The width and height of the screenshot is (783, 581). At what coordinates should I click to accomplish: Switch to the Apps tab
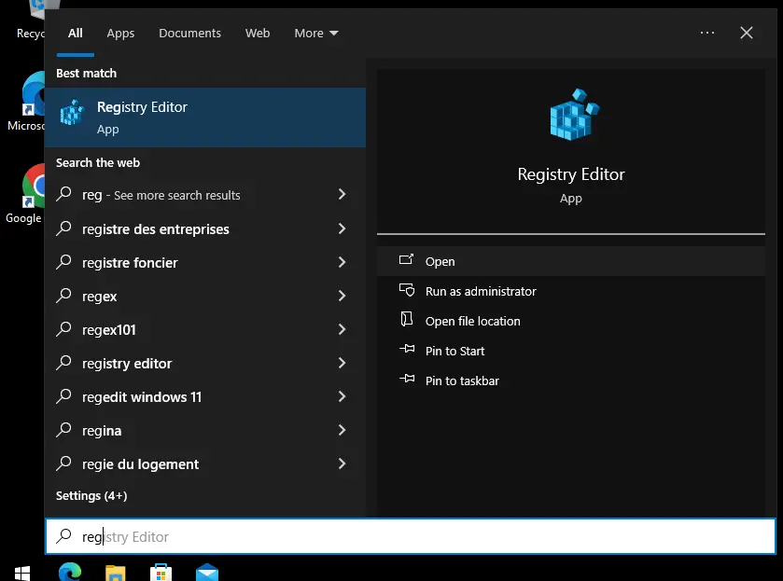tap(120, 33)
